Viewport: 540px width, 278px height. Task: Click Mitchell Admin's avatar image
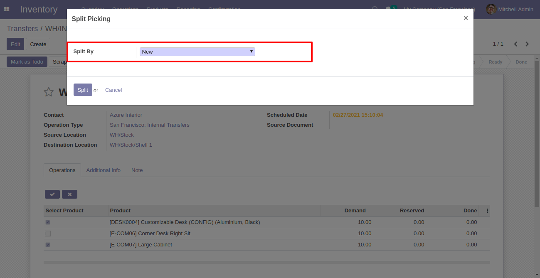[491, 9]
